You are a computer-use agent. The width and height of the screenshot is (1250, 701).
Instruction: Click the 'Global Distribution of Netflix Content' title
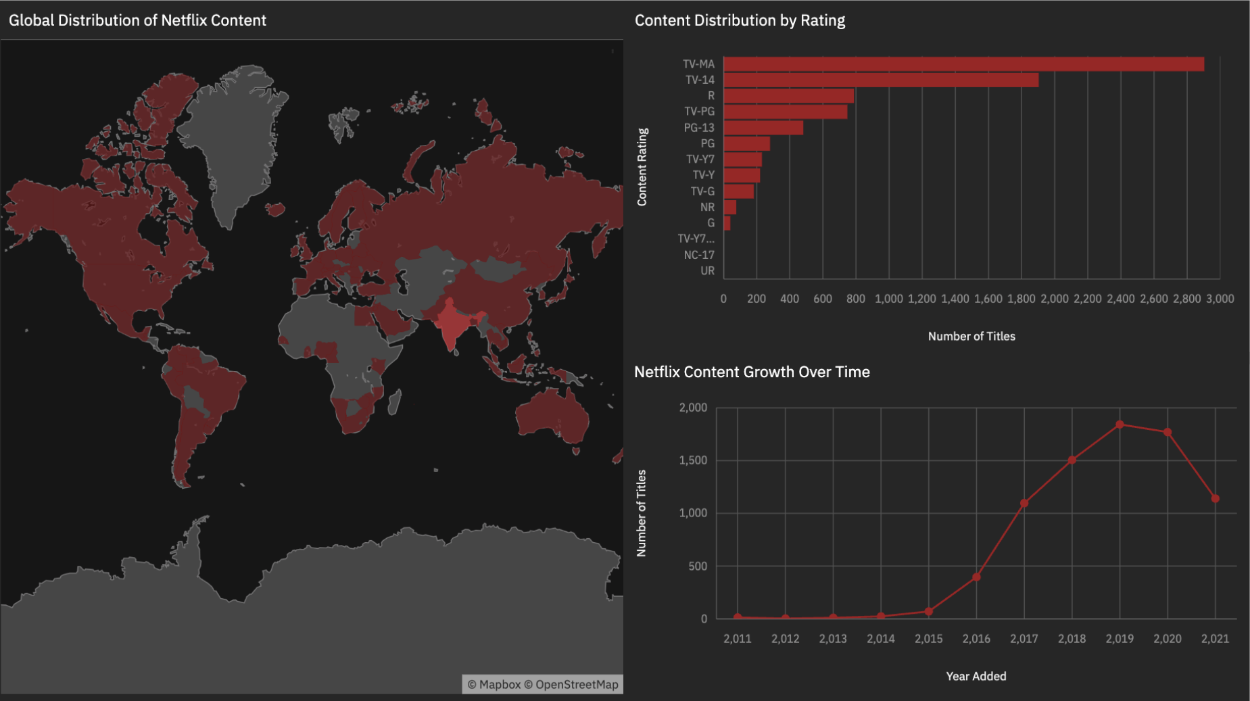click(137, 20)
